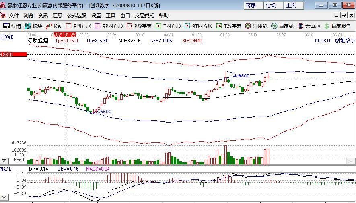Click the highlighted 2021-01-25 date marker

pyautogui.click(x=65, y=35)
